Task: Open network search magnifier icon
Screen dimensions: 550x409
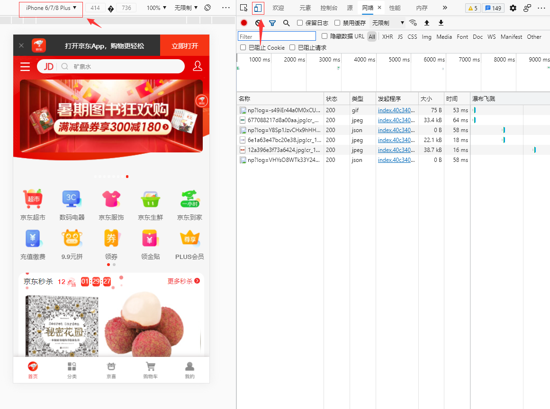Action: click(286, 23)
